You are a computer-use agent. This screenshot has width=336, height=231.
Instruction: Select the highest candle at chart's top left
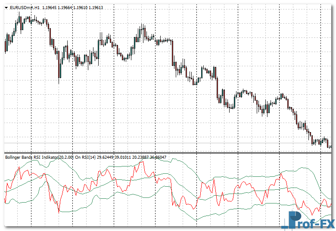coord(20,19)
